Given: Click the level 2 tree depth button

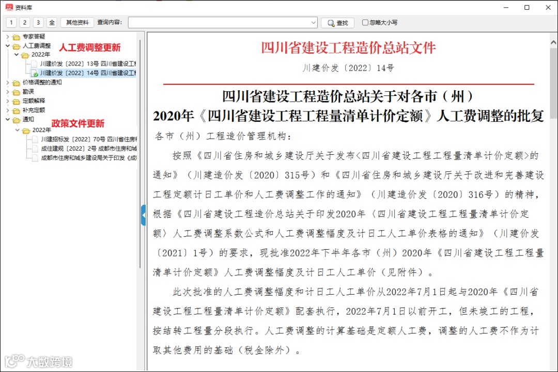Looking at the screenshot, I should coord(25,22).
